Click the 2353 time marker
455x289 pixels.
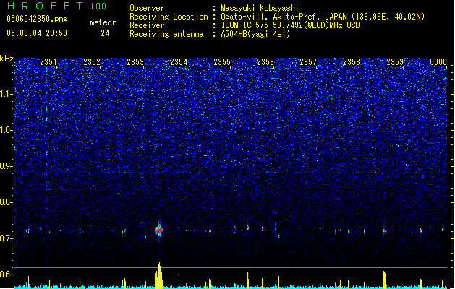(x=135, y=62)
